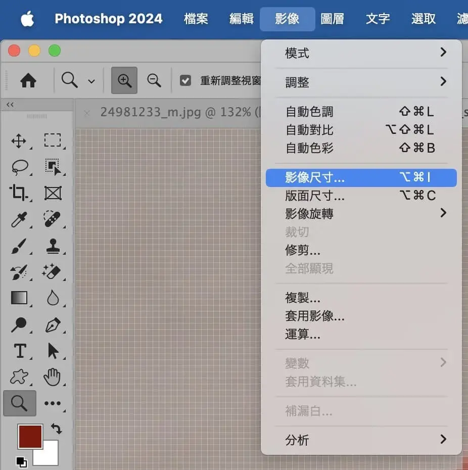The width and height of the screenshot is (468, 470).
Task: Open the 檔案 menu
Action: point(196,19)
